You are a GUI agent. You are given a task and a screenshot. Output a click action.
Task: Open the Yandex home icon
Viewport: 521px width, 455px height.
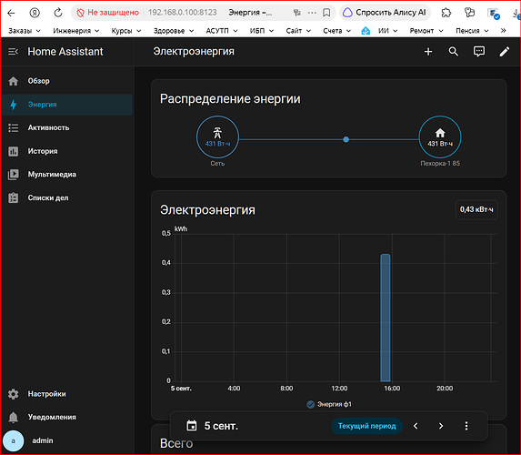tap(35, 13)
